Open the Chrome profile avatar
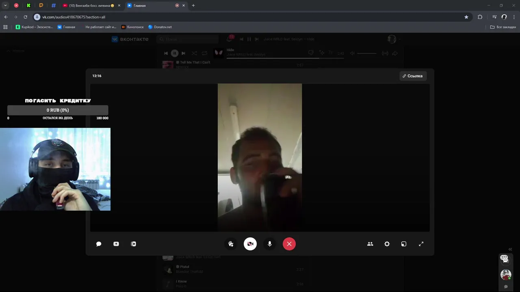Image resolution: width=520 pixels, height=292 pixels. tap(504, 17)
